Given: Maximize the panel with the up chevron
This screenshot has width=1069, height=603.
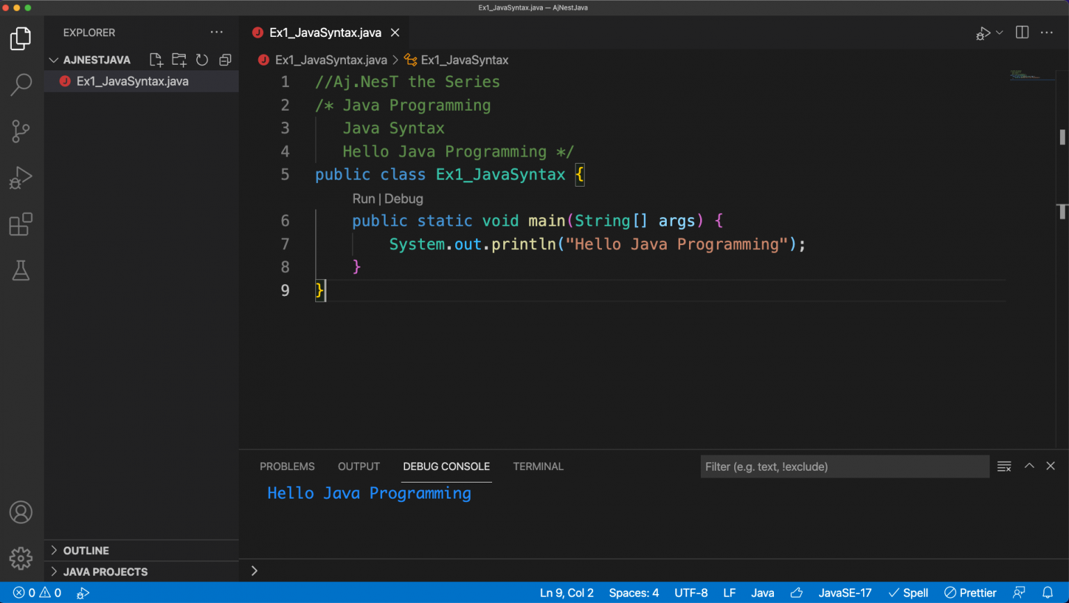Looking at the screenshot, I should pos(1029,467).
